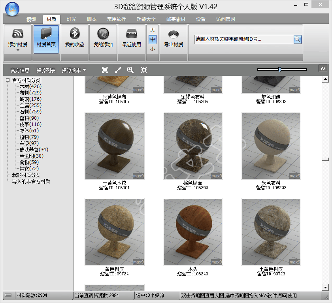Open the 邮寄素材 tab
332x303 pixels.
[176, 19]
